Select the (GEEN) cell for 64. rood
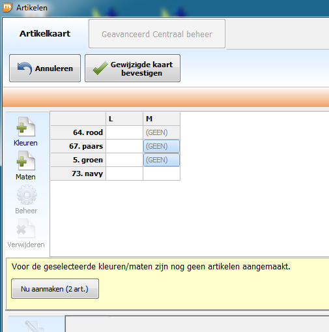Image resolution: width=329 pixels, height=332 pixels. coord(162,132)
